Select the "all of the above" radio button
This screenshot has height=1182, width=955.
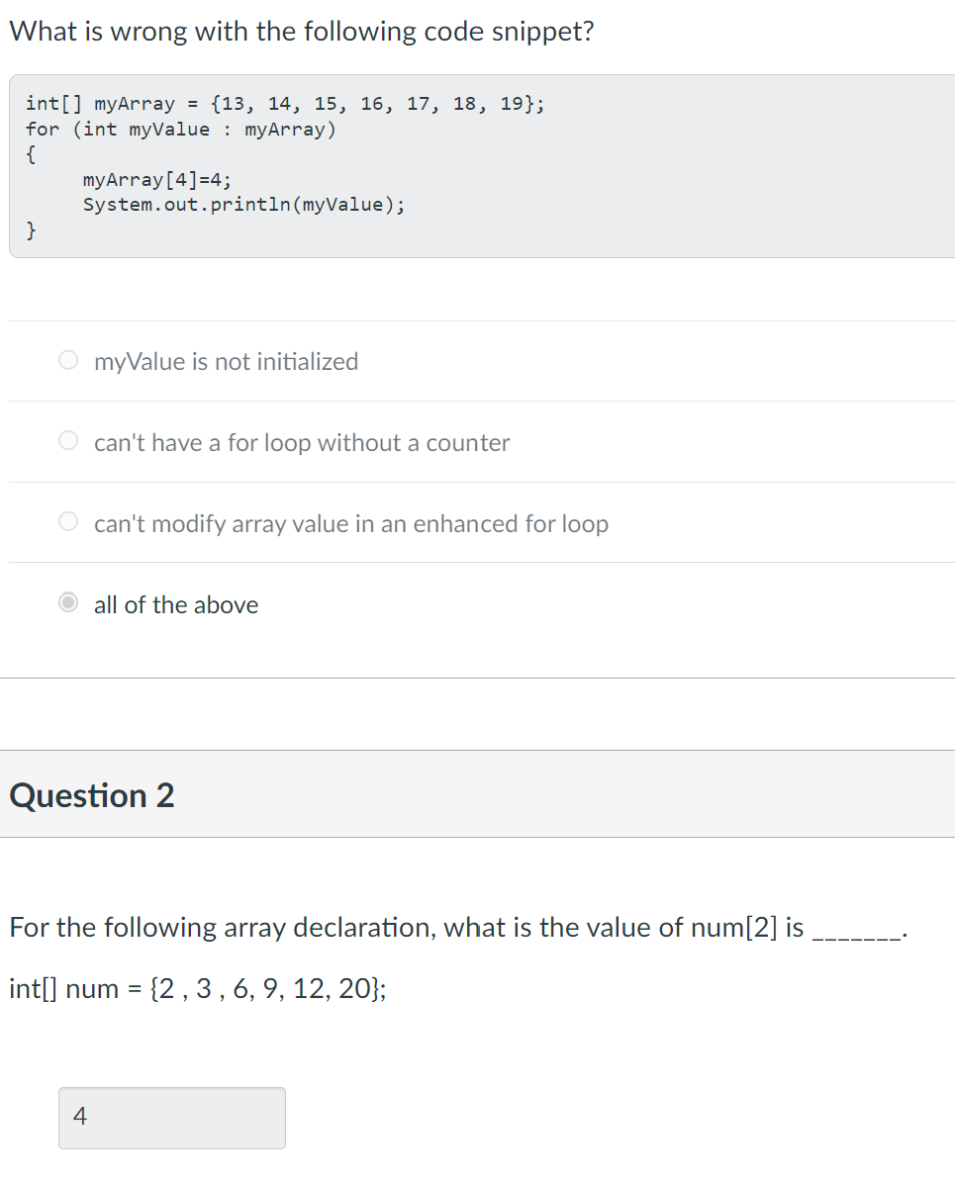[68, 602]
